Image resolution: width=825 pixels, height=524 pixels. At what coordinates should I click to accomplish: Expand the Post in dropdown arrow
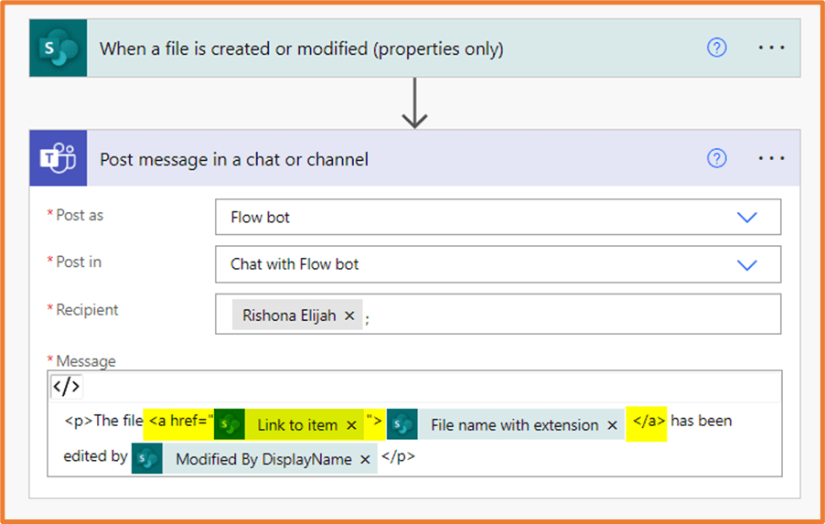click(747, 264)
